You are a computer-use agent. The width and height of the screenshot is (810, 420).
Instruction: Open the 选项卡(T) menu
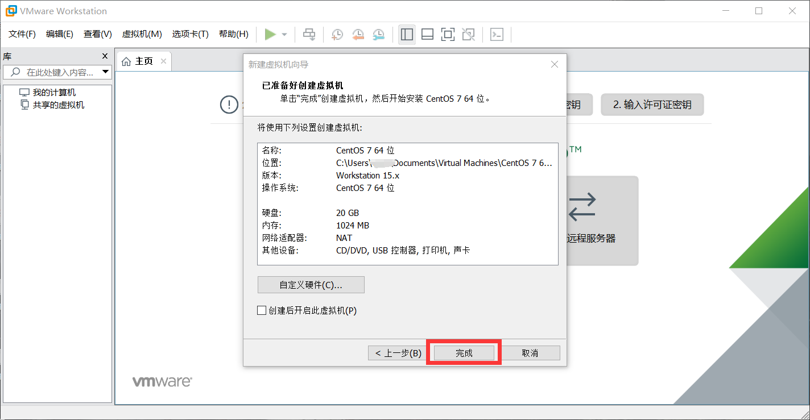[x=191, y=34]
